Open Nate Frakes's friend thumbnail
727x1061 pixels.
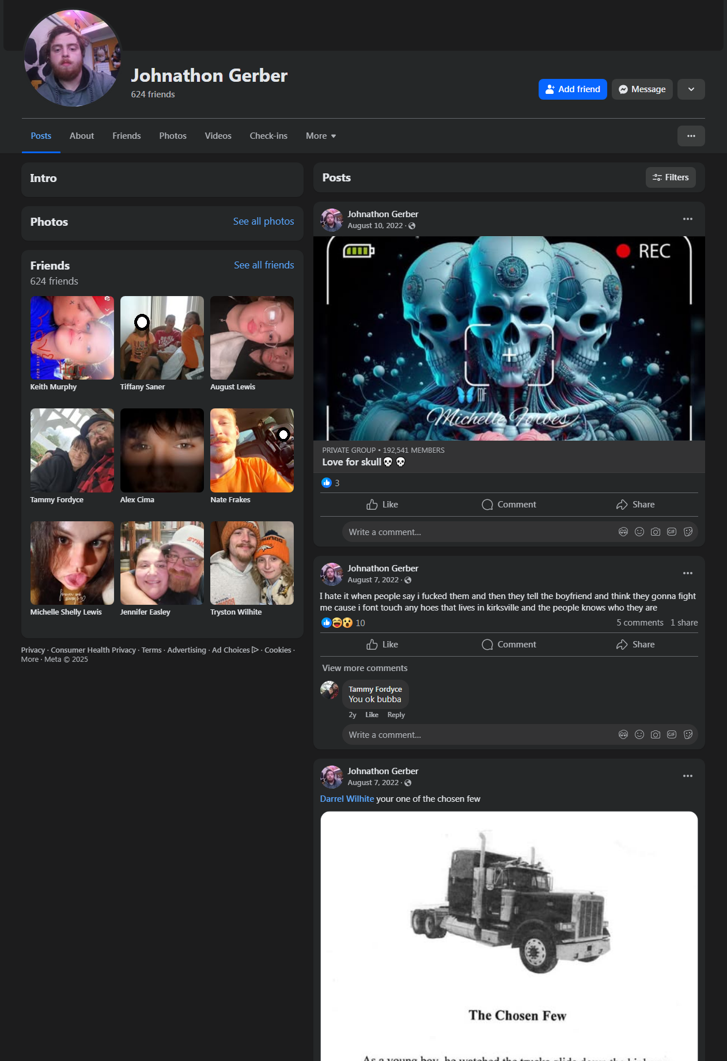[252, 450]
